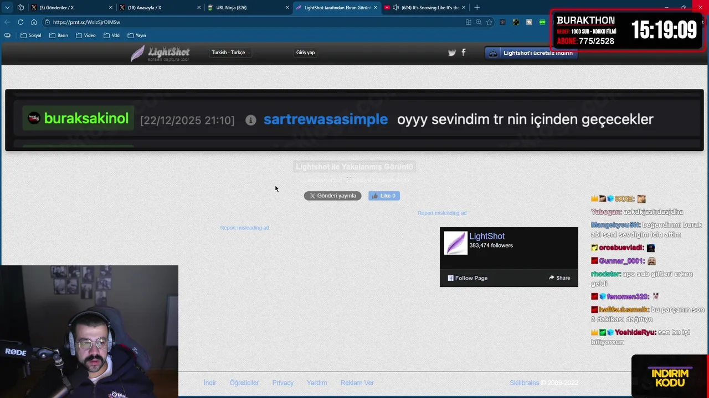709x398 pixels.
Task: Add page to favorites with star icon
Action: tap(489, 22)
